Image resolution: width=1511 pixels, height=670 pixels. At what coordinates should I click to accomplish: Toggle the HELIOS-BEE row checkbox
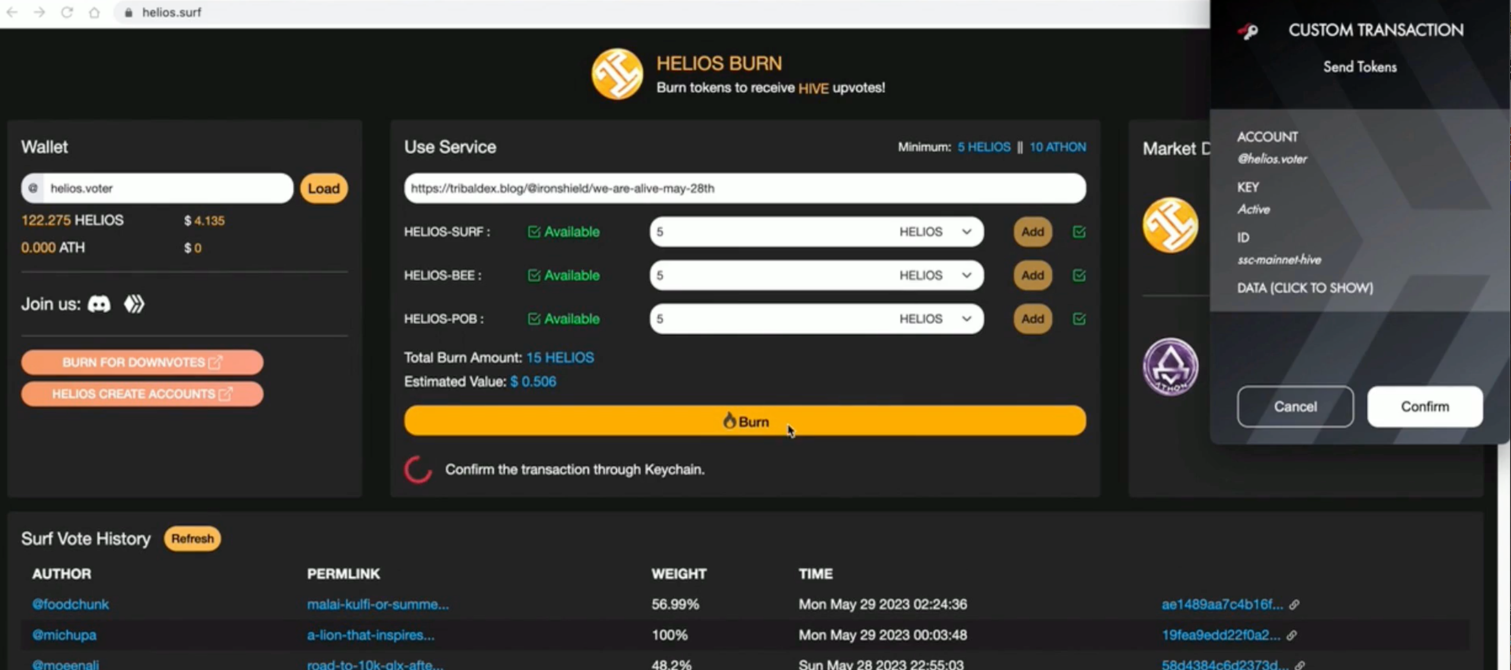(x=1079, y=276)
